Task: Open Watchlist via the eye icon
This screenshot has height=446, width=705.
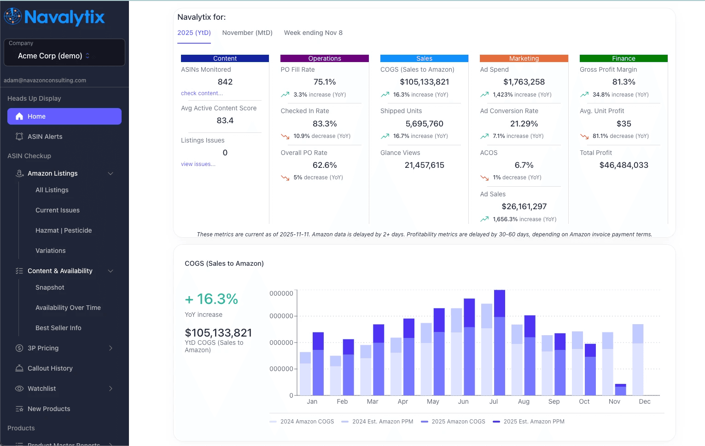Action: click(x=19, y=389)
